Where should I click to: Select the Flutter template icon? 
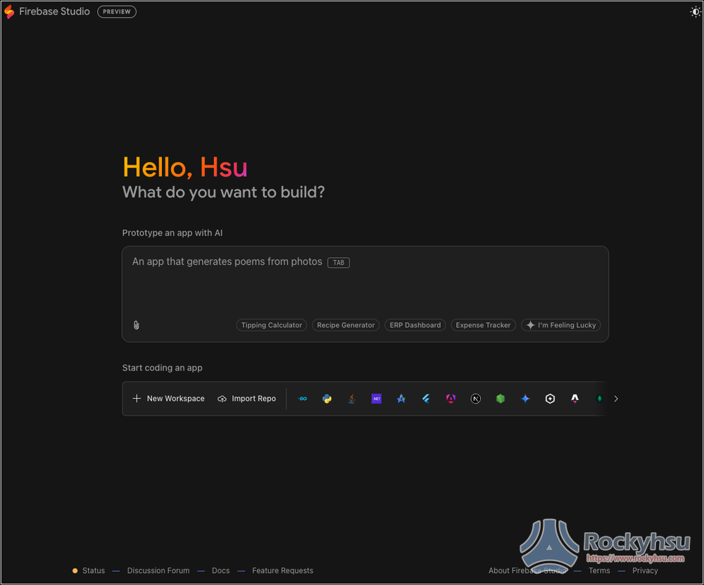426,399
